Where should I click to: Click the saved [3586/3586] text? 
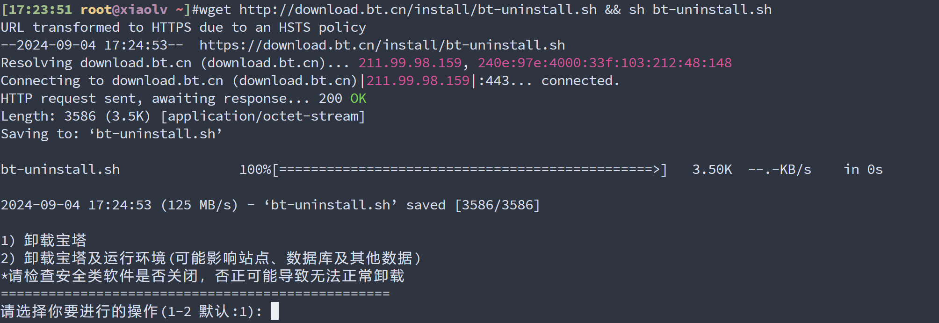pos(473,205)
